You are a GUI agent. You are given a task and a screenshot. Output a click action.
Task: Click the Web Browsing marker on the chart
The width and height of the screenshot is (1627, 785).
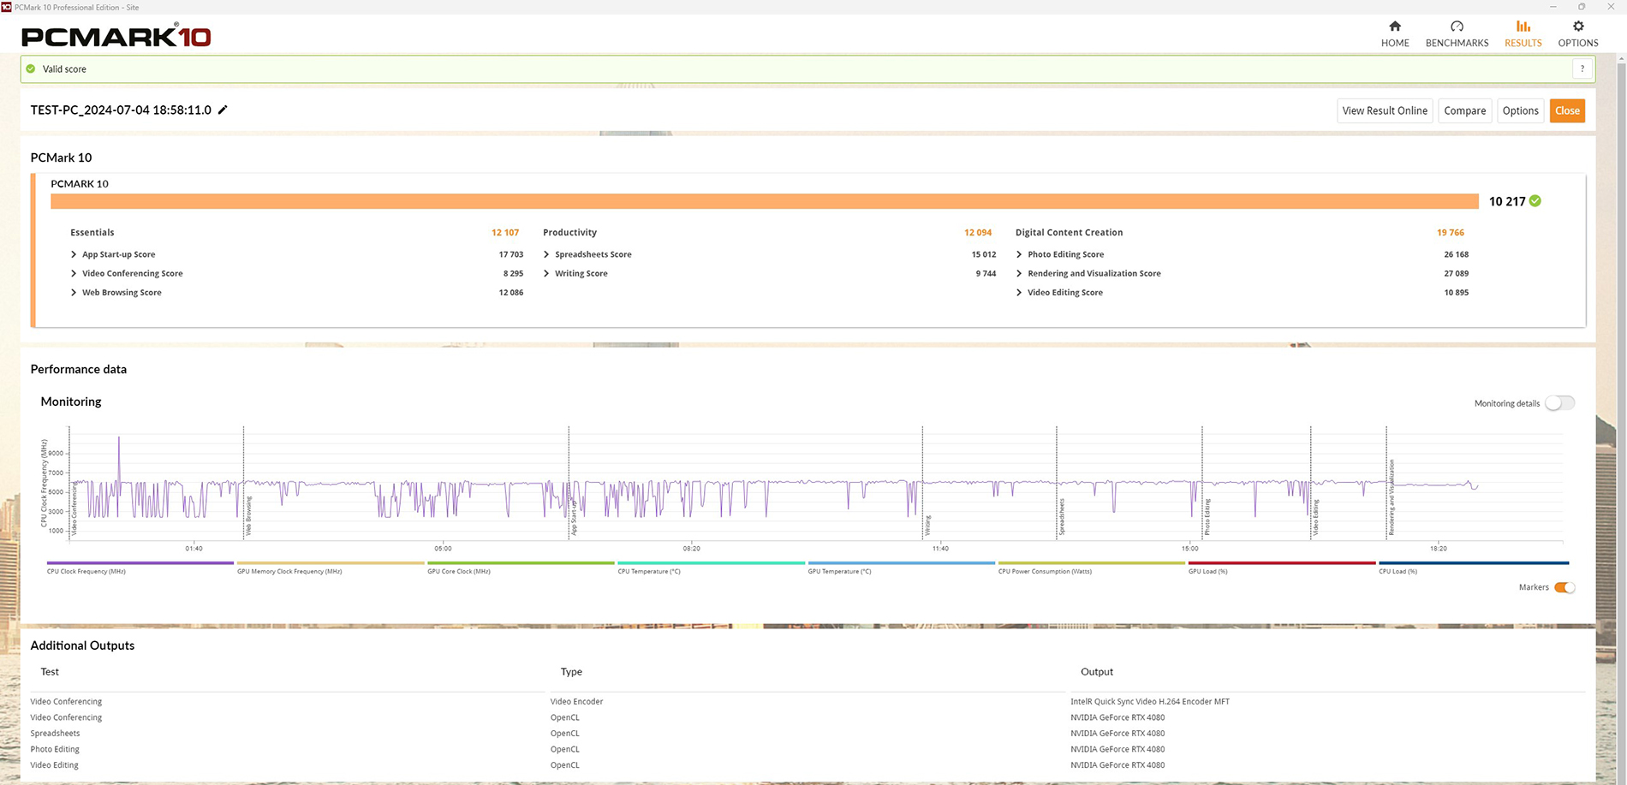pyautogui.click(x=248, y=516)
